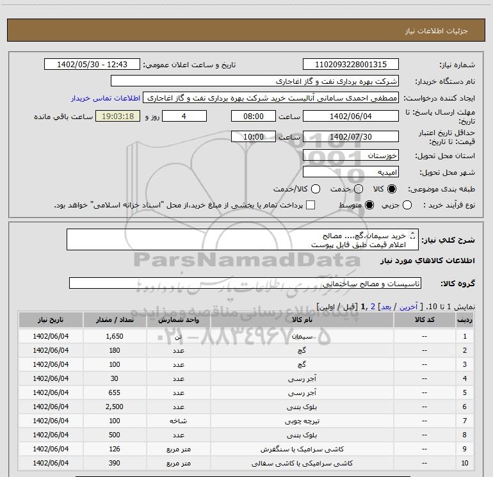Select the گچ item in row 3
The image size is (493, 477).
(302, 364)
